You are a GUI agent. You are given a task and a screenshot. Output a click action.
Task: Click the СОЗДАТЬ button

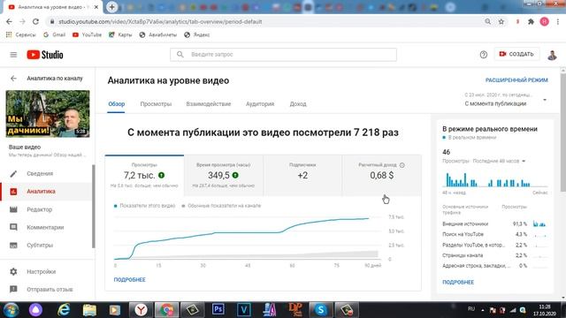coord(516,54)
